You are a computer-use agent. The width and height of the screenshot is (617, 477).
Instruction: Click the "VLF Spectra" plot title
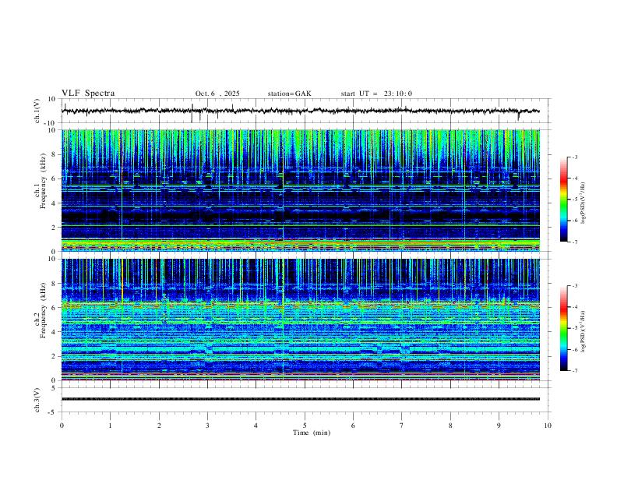pos(88,94)
